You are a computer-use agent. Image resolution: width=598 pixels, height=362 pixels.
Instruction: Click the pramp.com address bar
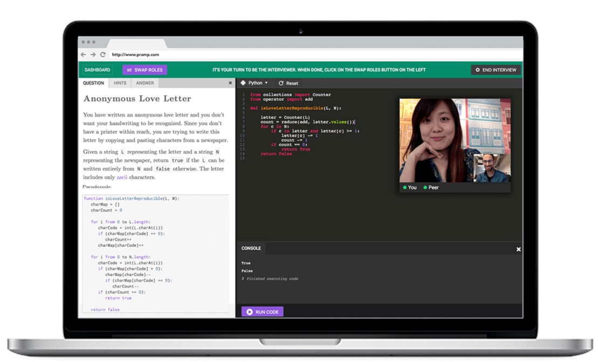[x=315, y=54]
